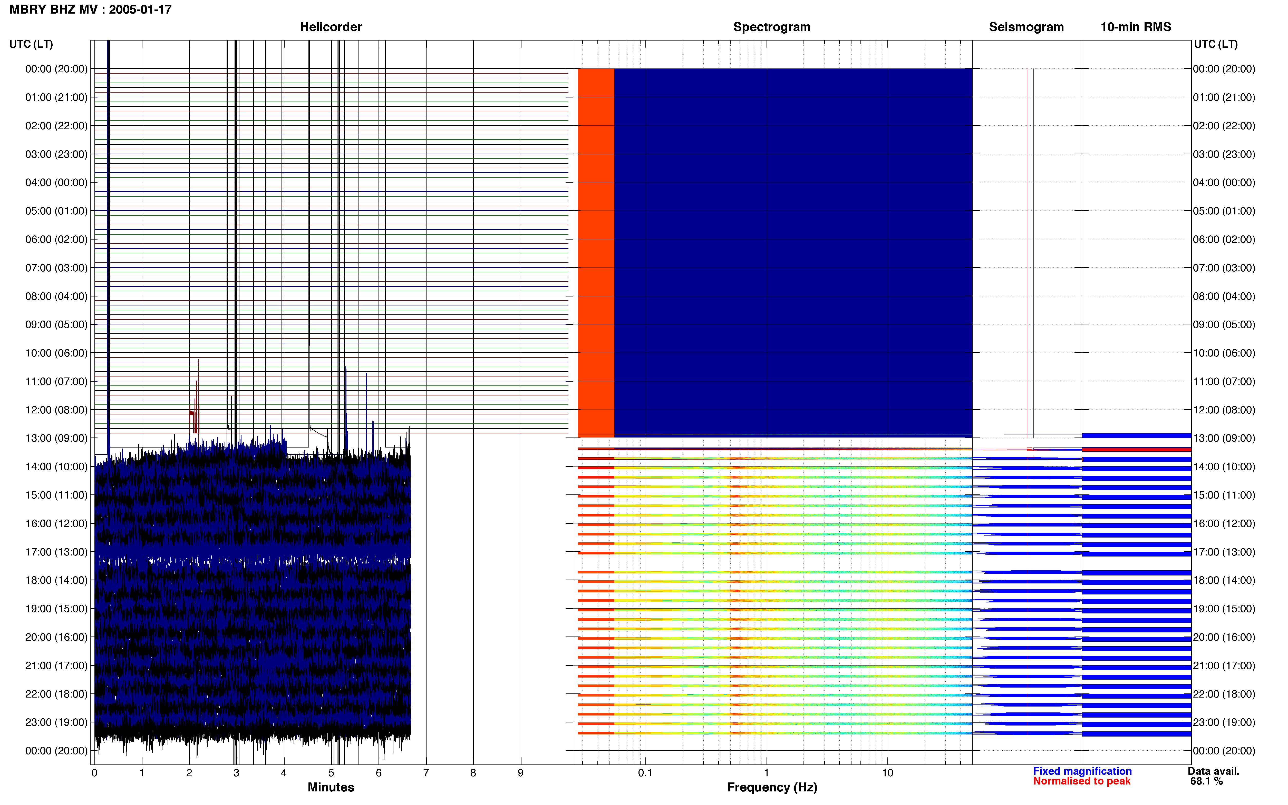Click '21:00 (17:00)' on the Helicorder time axis

pos(56,665)
